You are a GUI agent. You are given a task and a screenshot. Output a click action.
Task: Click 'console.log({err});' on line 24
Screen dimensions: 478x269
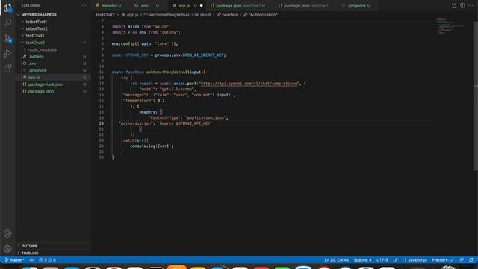152,146
